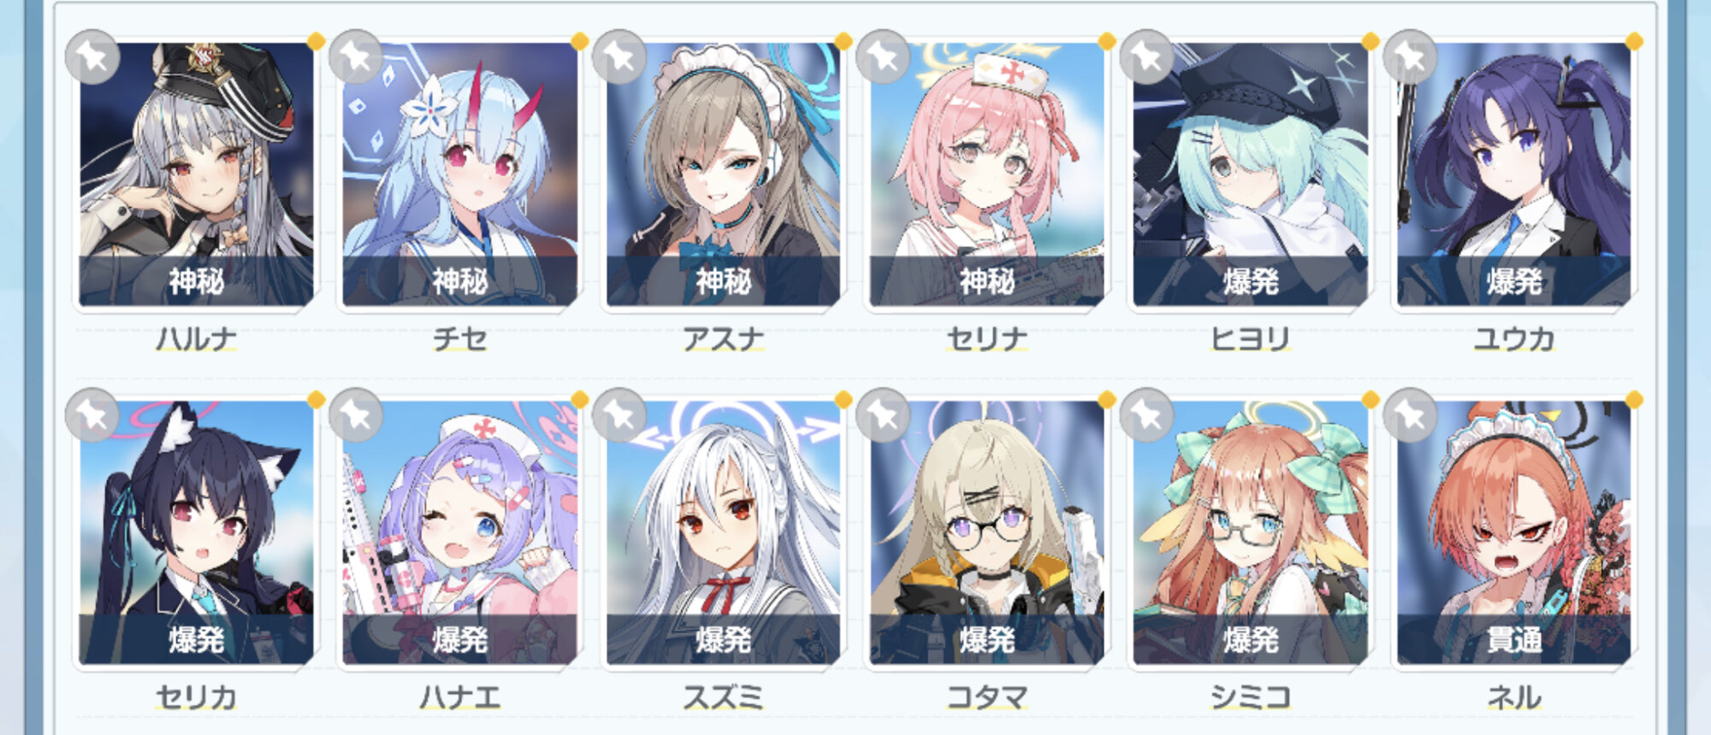Select ハルナ character portrait
This screenshot has height=735, width=1711.
tap(197, 174)
